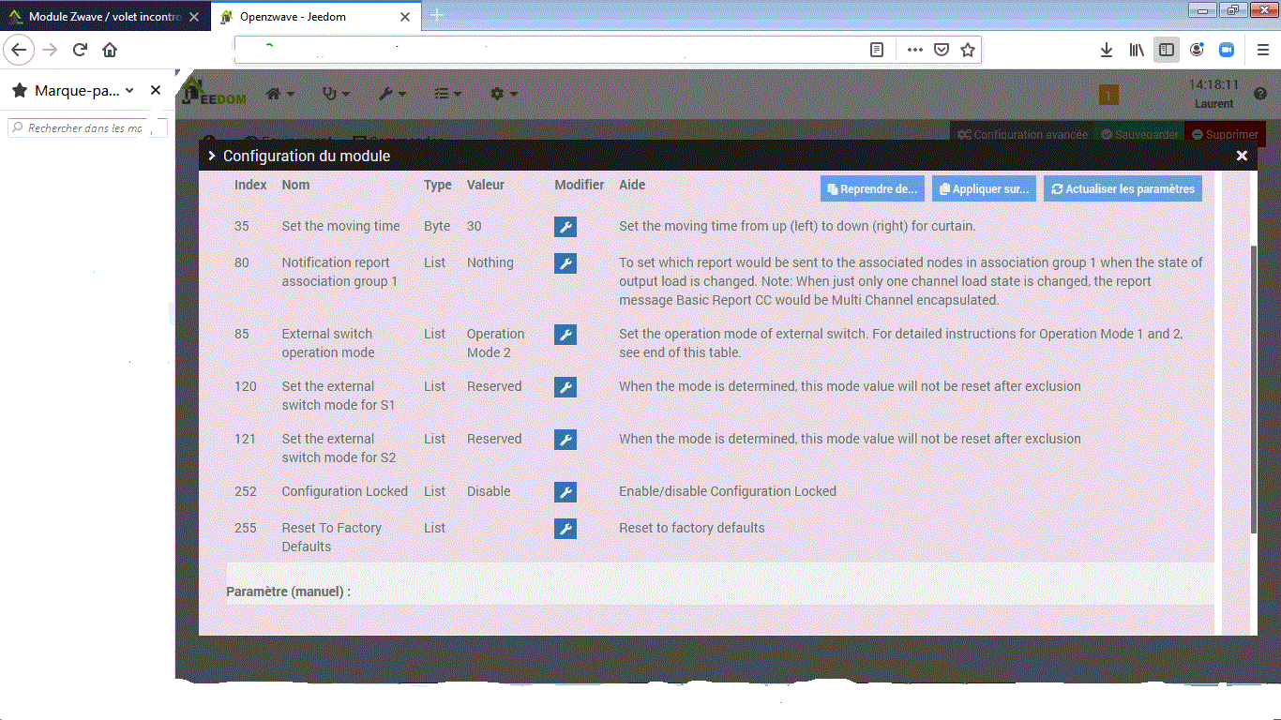Open the Jeedom gear settings dropdown

[504, 94]
